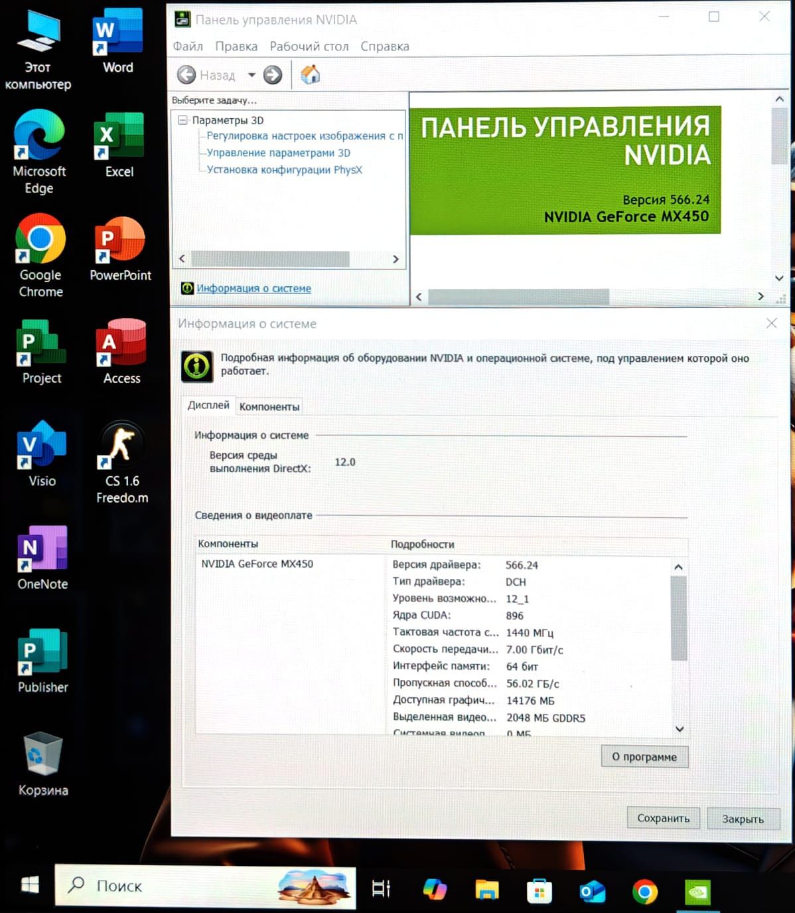Image resolution: width=795 pixels, height=913 pixels.
Task: Click the details list vertical scrollbar thumb
Action: pos(678,618)
